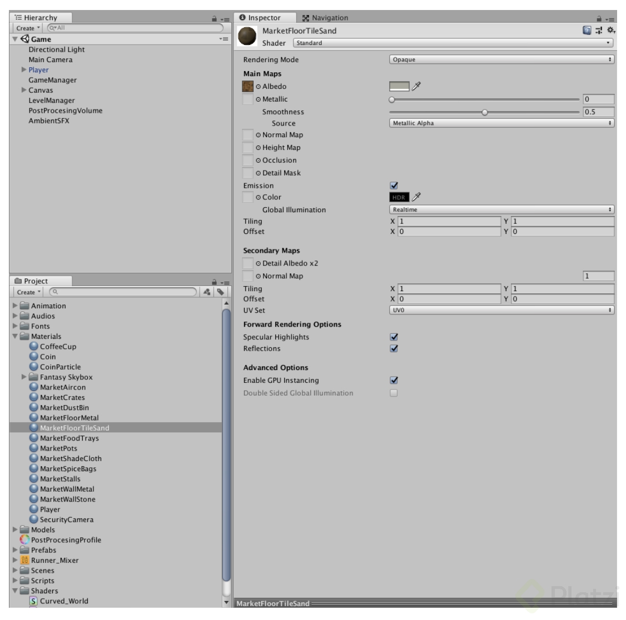Open Hierarchy Create menu
This screenshot has height=620, width=626.
click(x=28, y=28)
